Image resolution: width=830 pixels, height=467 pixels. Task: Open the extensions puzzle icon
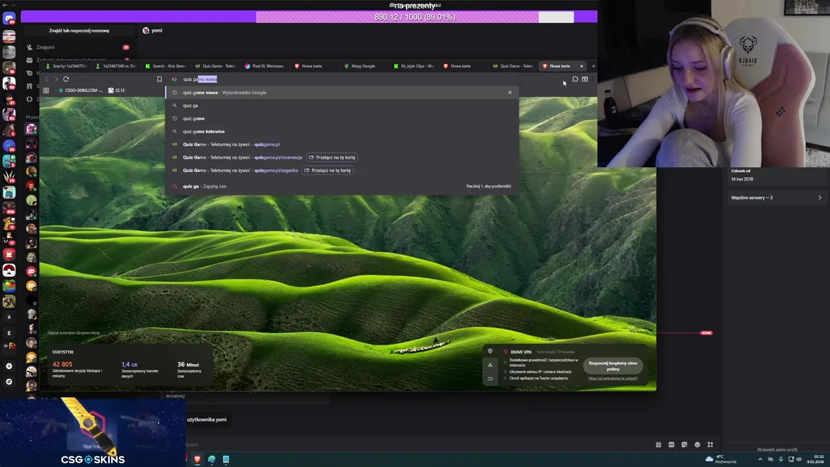coord(575,79)
